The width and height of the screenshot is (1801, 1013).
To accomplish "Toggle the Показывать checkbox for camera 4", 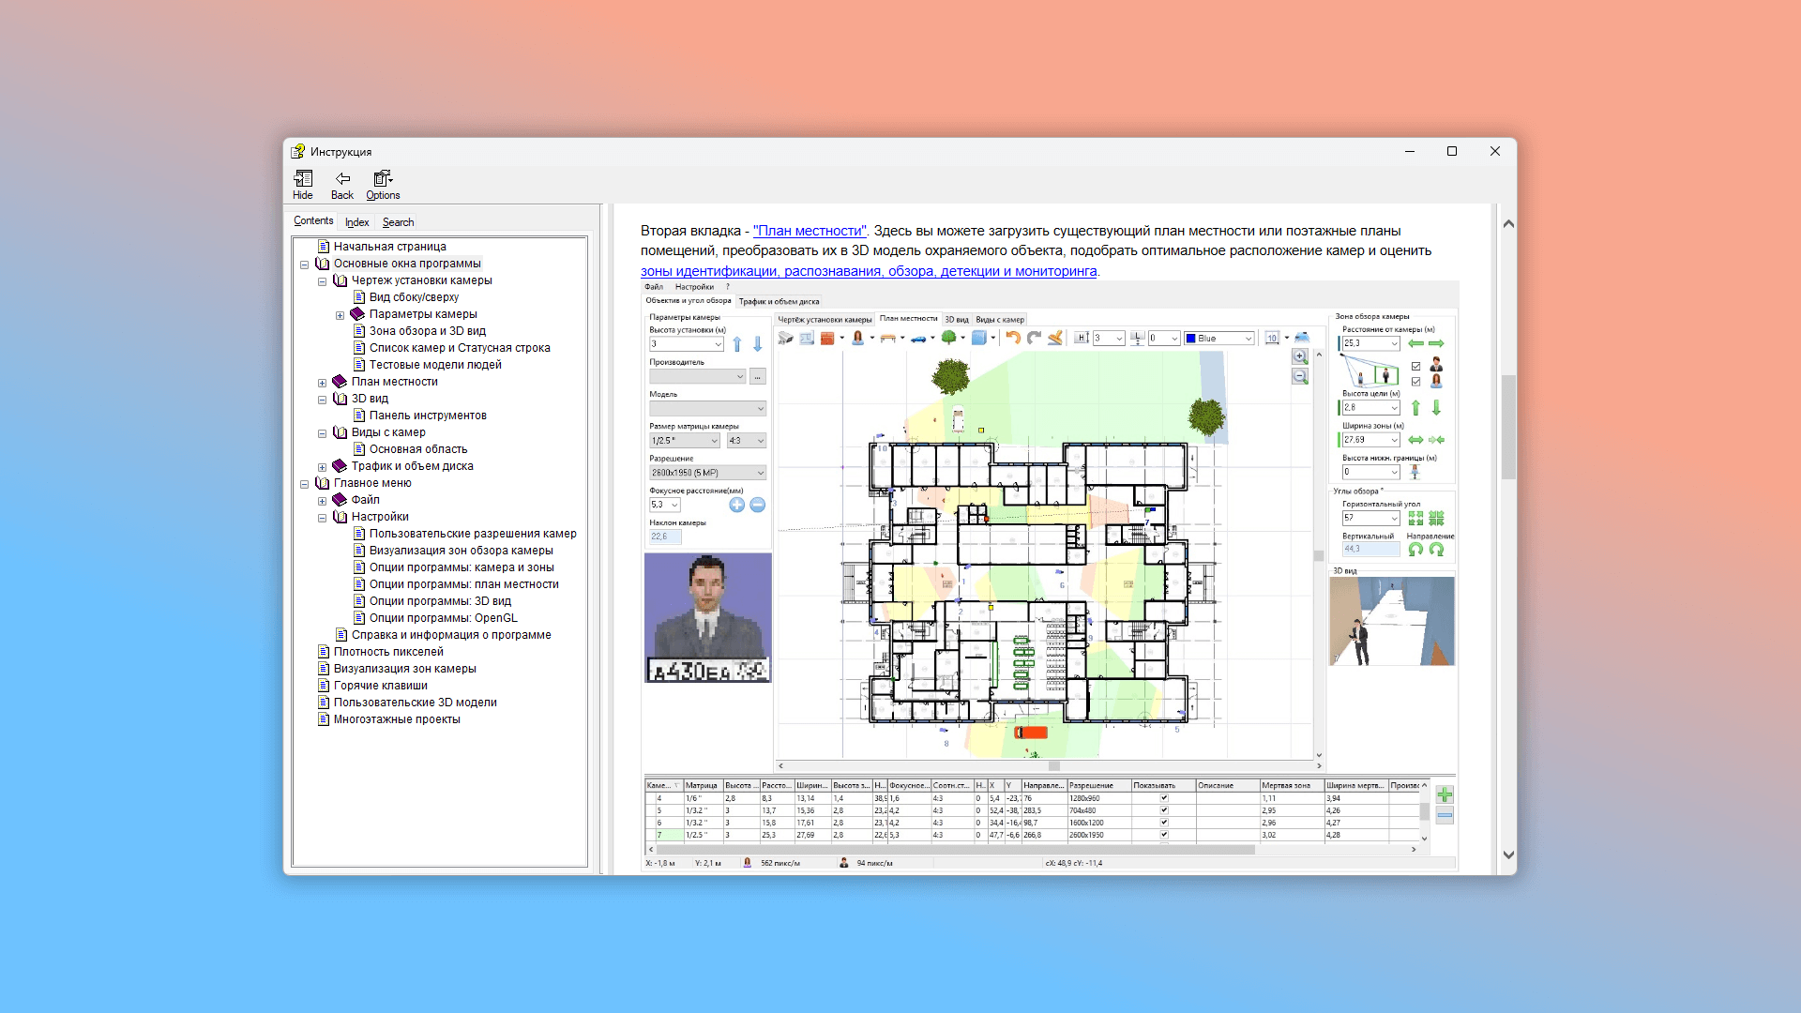I will [x=1164, y=798].
